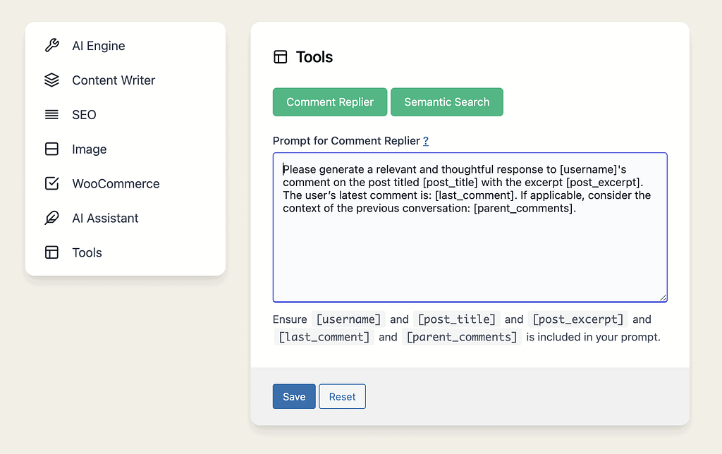Click the [parent_comments] placeholder chip
This screenshot has height=454, width=722.
(461, 337)
